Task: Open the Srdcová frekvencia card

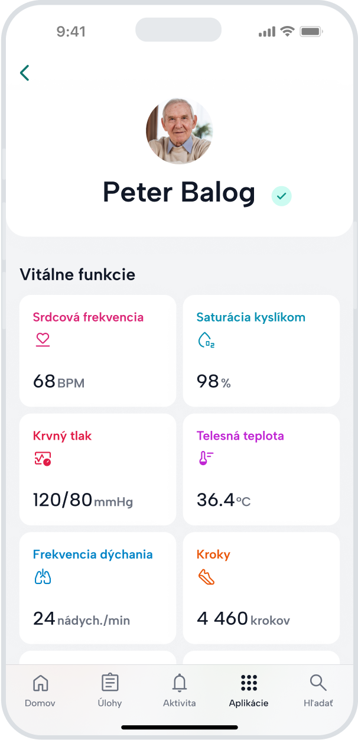Action: 98,351
